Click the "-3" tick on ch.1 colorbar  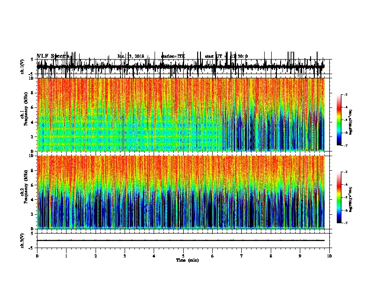click(346, 94)
